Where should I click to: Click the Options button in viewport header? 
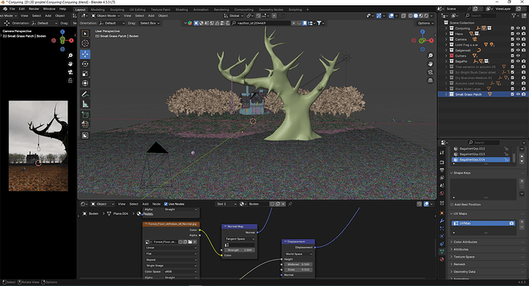pyautogui.click(x=425, y=23)
